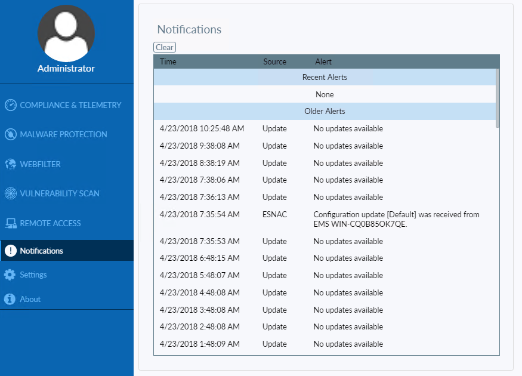
Task: Click the Clear button above the alerts
Action: [164, 47]
